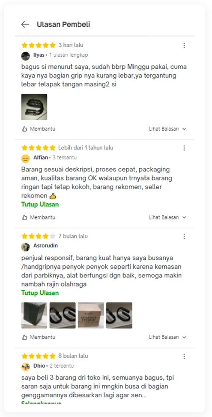The height and width of the screenshot is (417, 212).
Task: Like Ilyas's review with thumbs-up Membantu
Action: (39, 129)
